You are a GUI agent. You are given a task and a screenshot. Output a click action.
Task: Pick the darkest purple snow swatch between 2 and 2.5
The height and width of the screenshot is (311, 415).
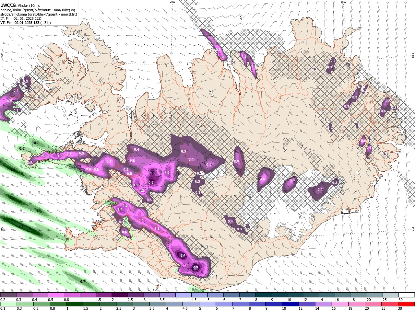click(x=120, y=295)
